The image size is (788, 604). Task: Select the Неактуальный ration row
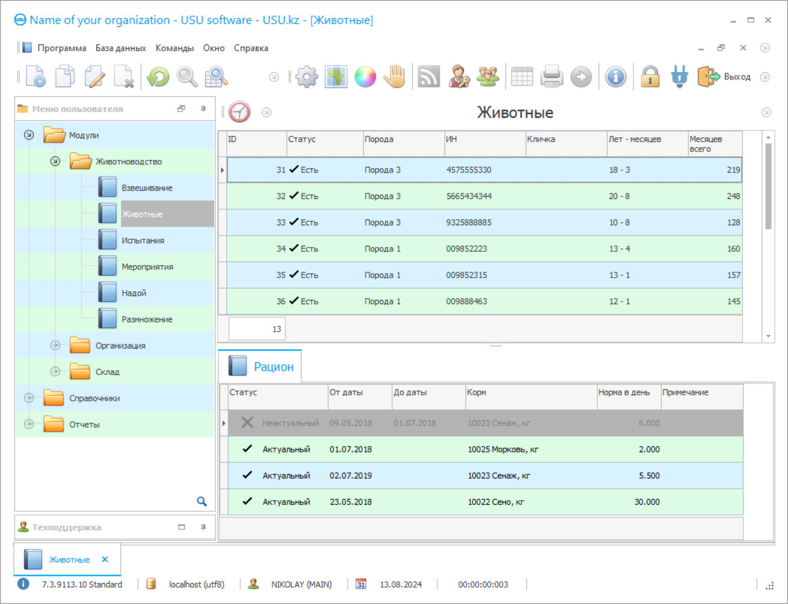[x=485, y=423]
